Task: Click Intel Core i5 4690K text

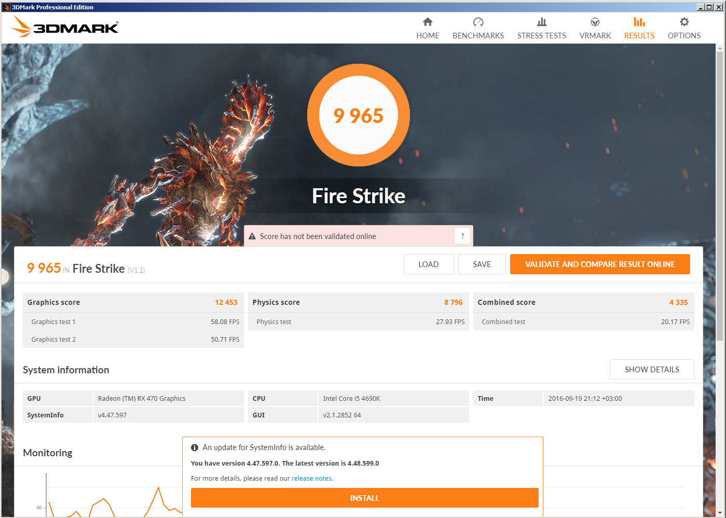Action: pyautogui.click(x=352, y=399)
